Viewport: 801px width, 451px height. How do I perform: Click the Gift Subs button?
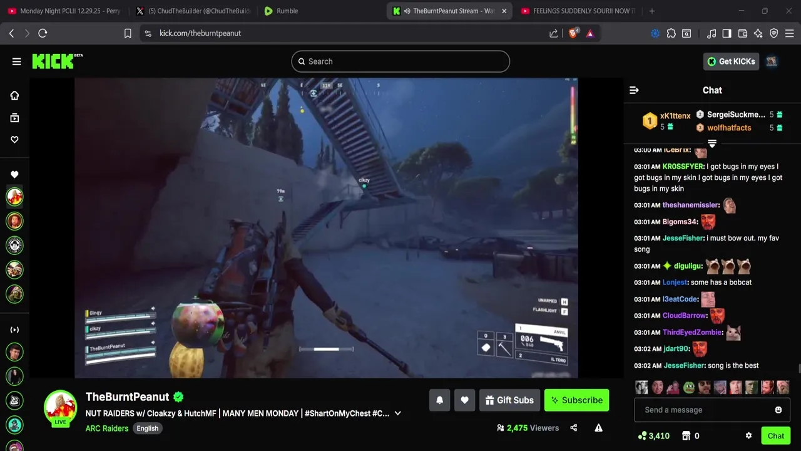509,400
